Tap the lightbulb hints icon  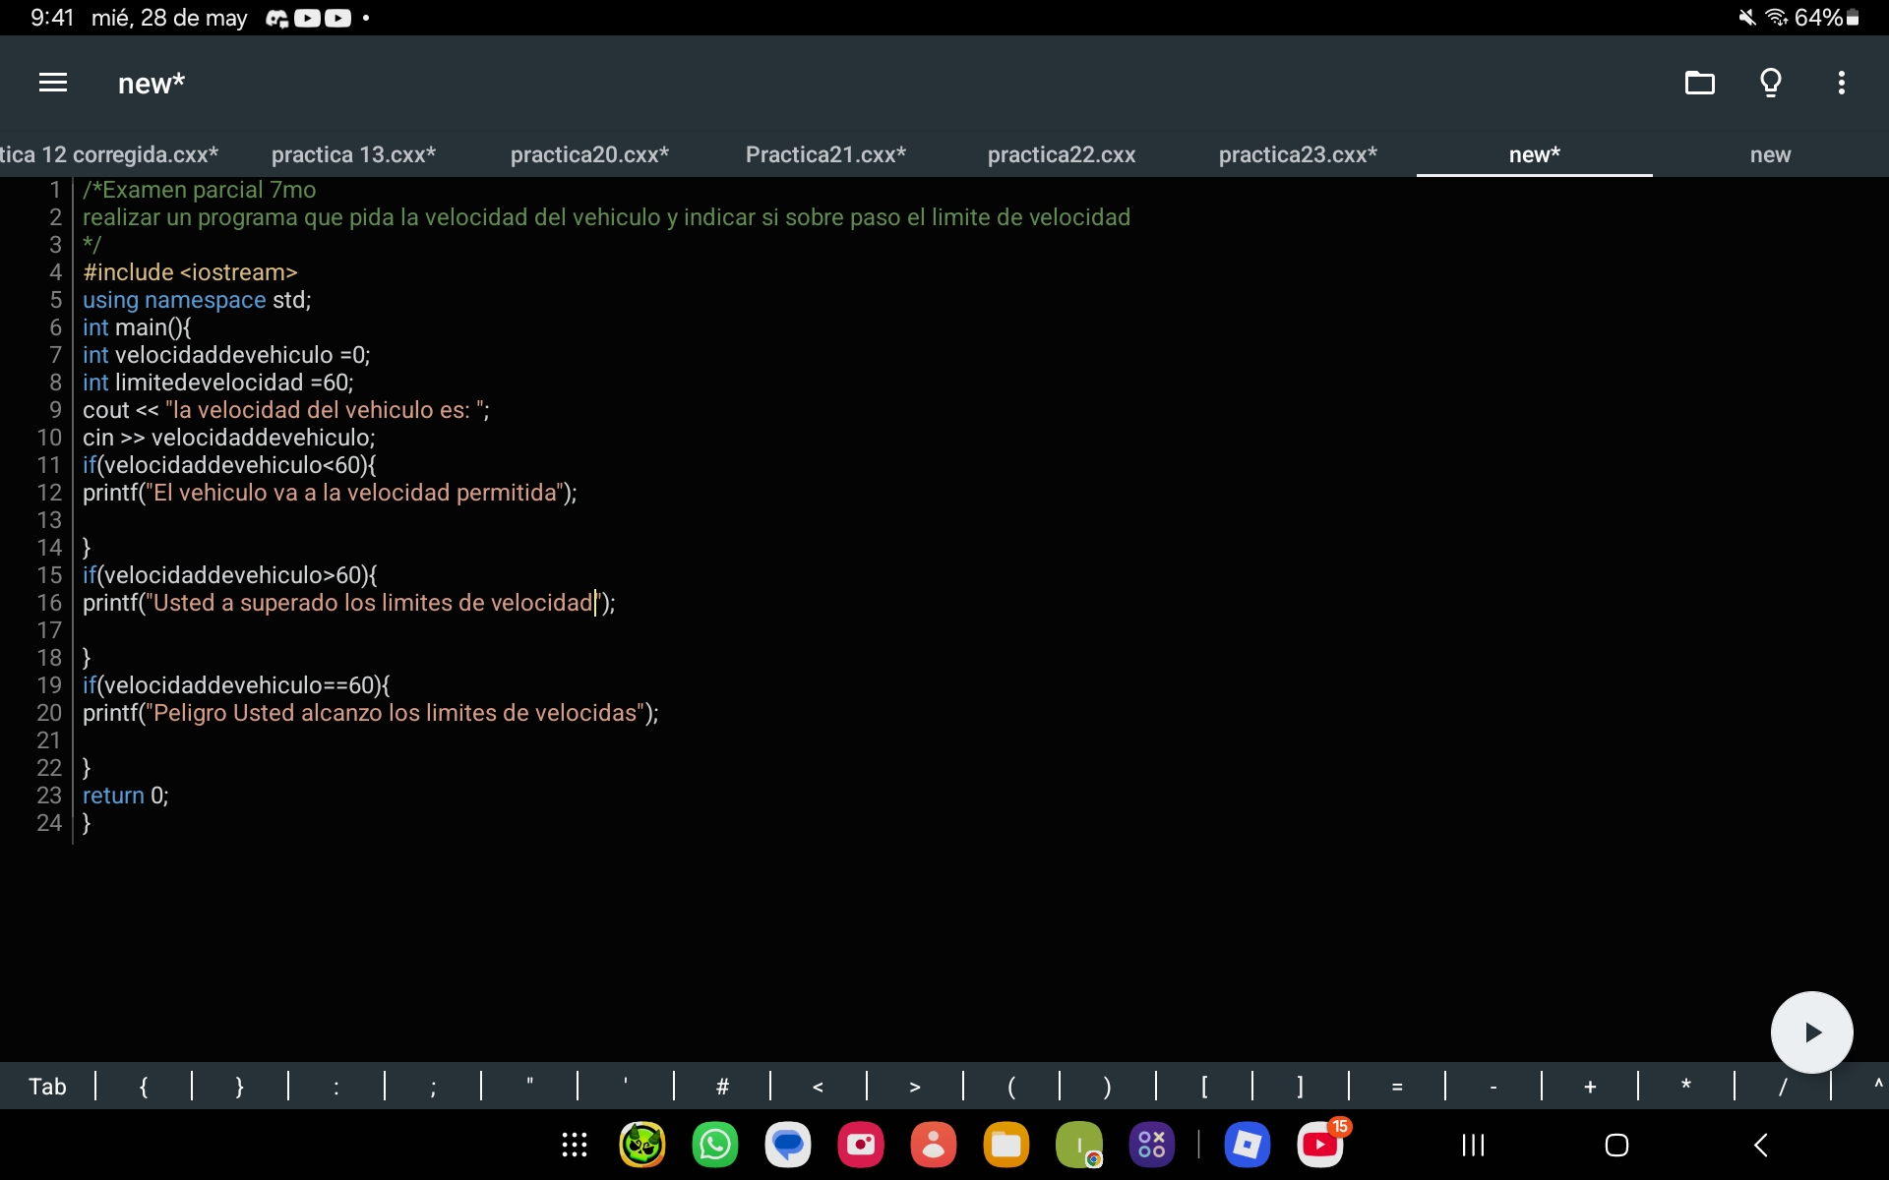(x=1770, y=83)
